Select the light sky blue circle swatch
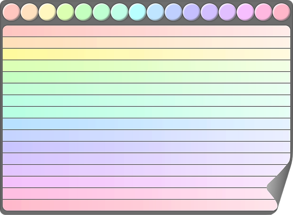 click(156, 12)
